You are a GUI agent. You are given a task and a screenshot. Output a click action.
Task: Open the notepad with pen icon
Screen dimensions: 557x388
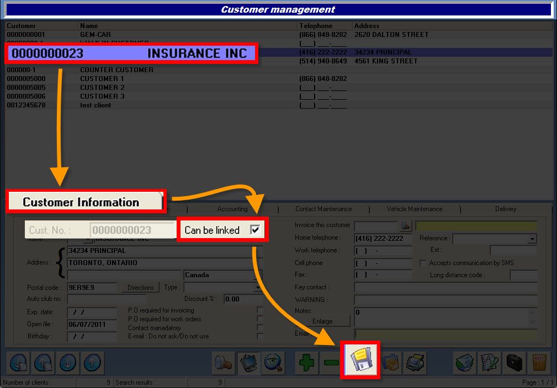pos(489,363)
